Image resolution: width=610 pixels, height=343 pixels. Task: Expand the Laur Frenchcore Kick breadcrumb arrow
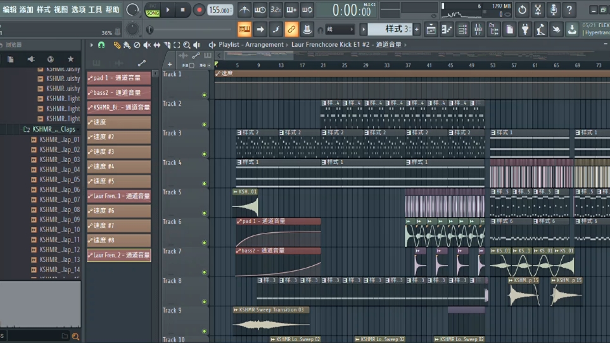pyautogui.click(x=405, y=45)
